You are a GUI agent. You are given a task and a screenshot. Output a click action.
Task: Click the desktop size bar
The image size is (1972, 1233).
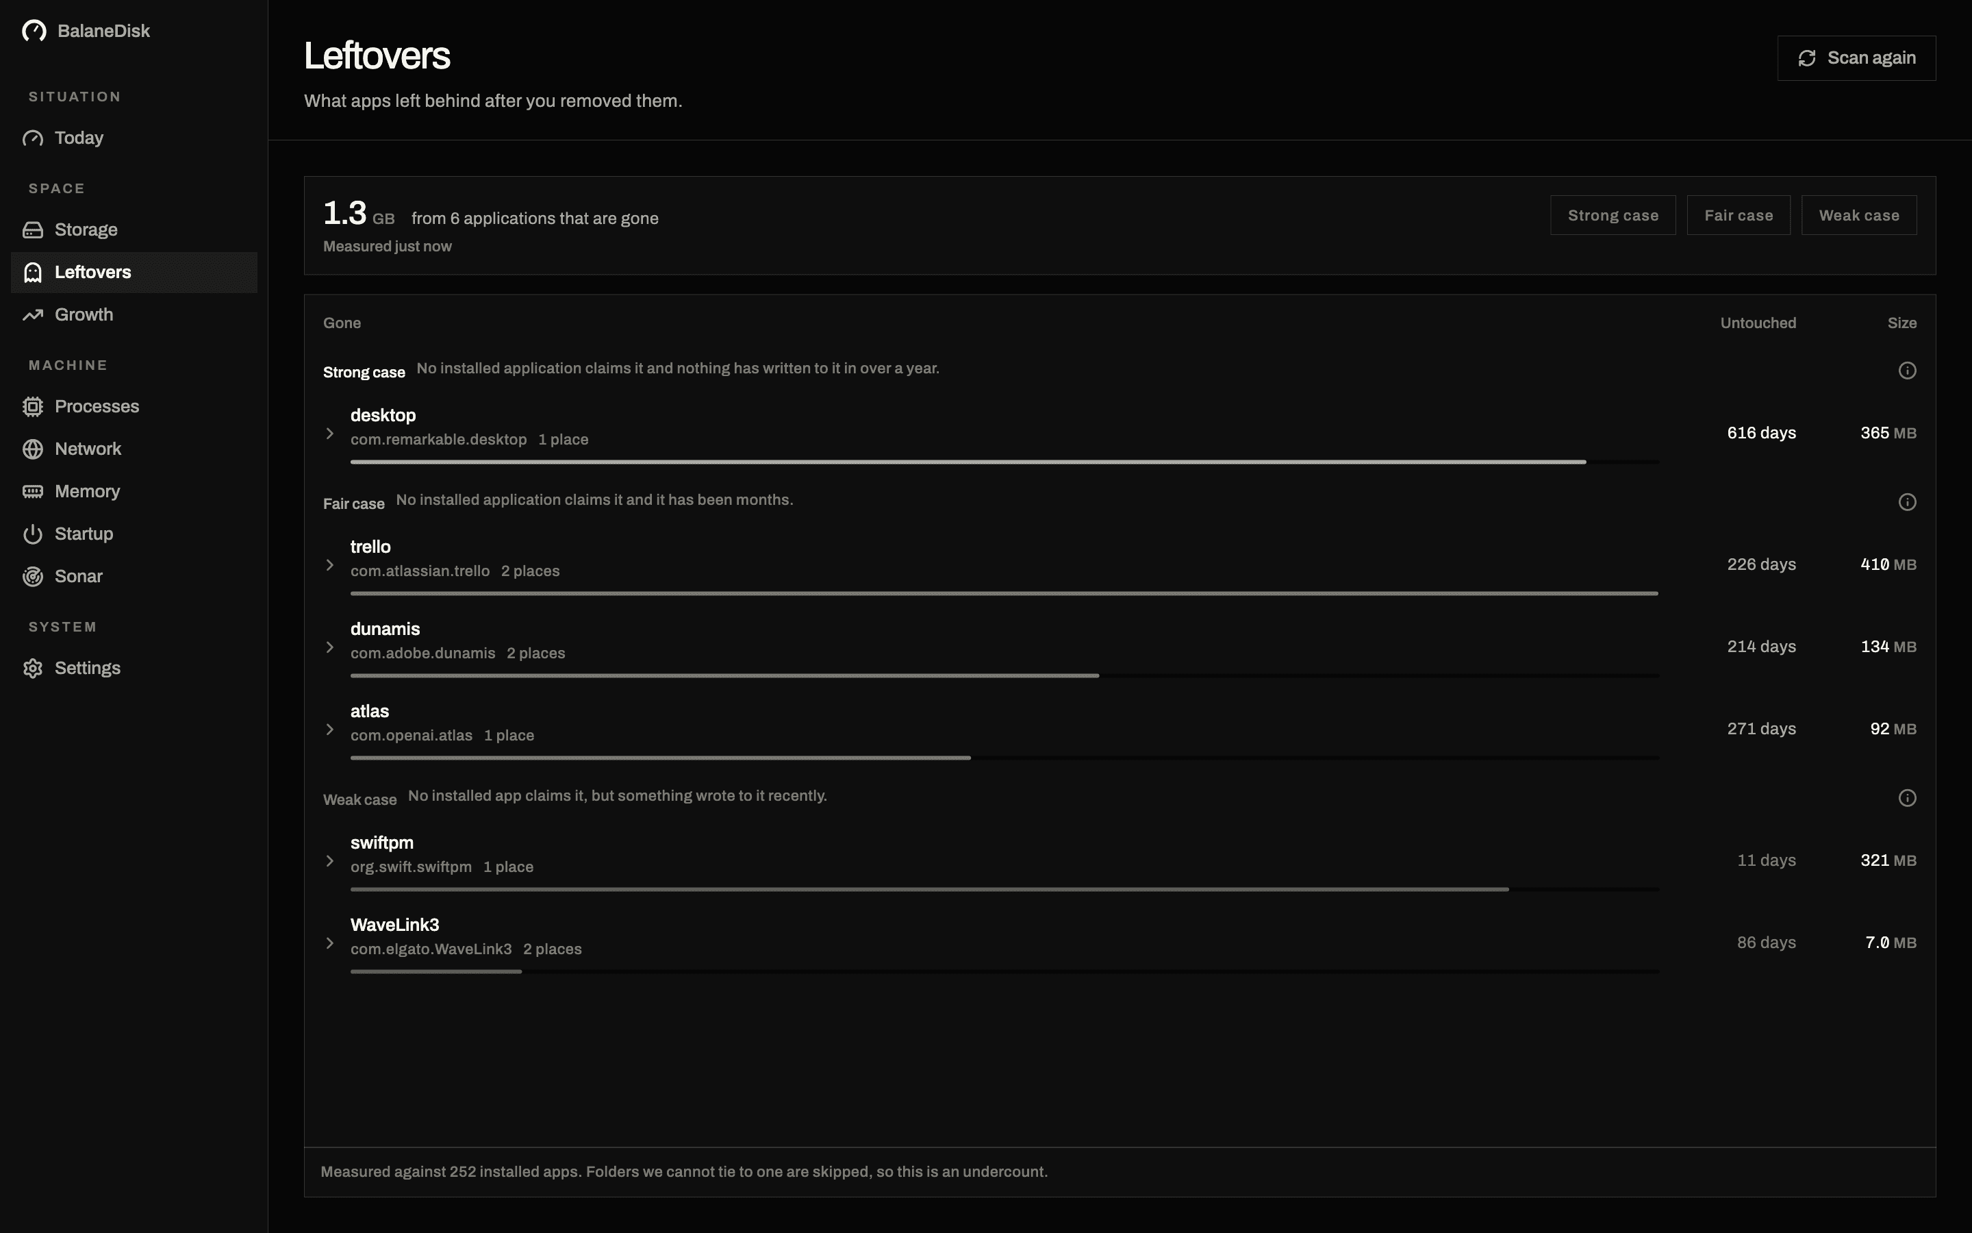tap(1004, 462)
